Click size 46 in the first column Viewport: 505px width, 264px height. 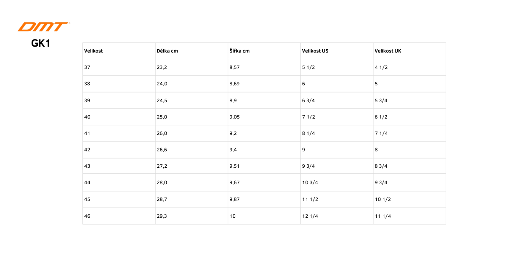tap(87, 216)
